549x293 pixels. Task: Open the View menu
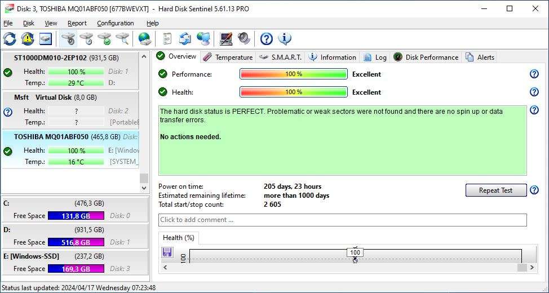51,23
